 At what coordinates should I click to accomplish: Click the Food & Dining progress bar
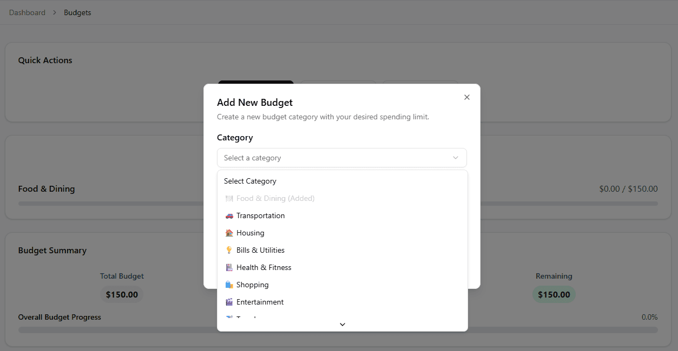(x=108, y=204)
